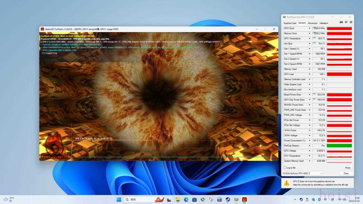
Task: Click the Windows Start button
Action: 119,199
